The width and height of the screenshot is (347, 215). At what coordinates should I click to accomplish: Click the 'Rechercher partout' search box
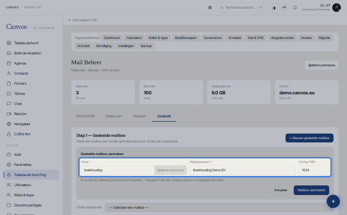(242, 8)
